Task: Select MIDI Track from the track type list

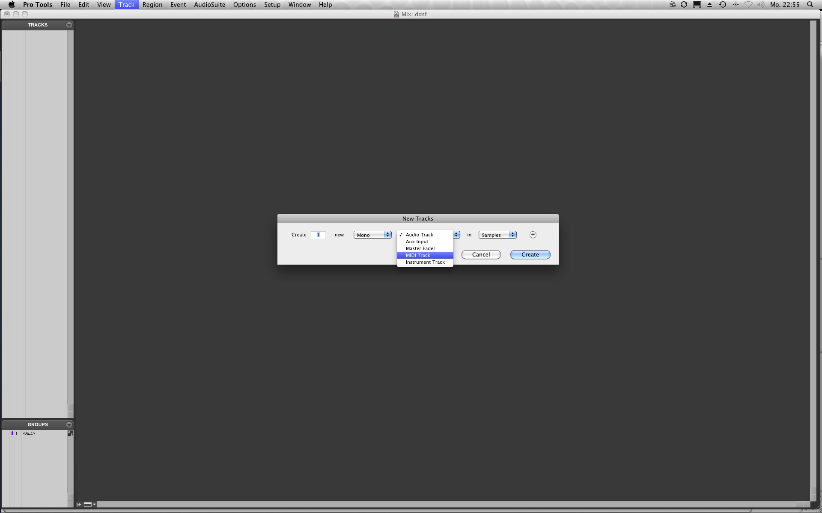Action: pos(425,255)
